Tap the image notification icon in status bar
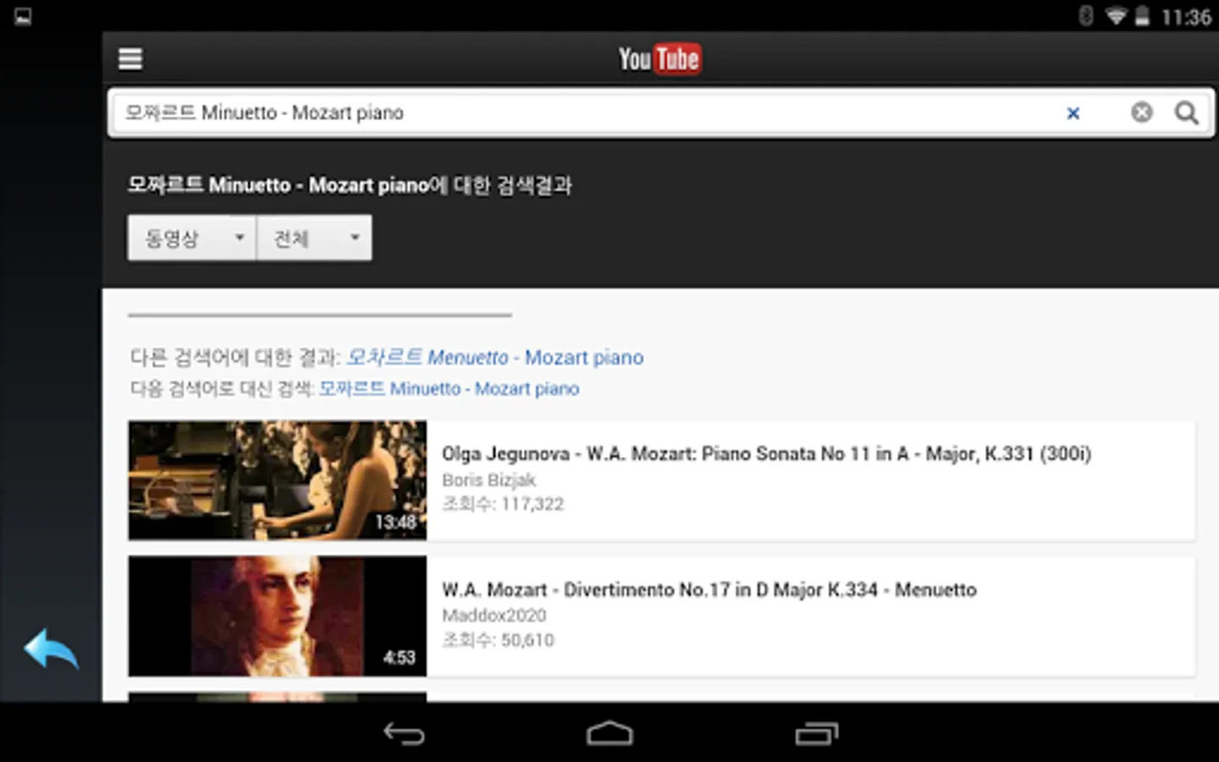 click(23, 16)
